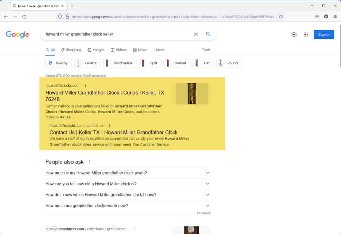Click the padlock site security icon
Viewport: 341px width, 234px height.
pyautogui.click(x=67, y=17)
